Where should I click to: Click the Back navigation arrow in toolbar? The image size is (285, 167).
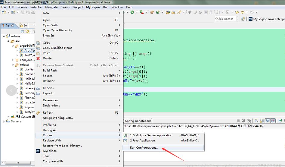pos(242,12)
